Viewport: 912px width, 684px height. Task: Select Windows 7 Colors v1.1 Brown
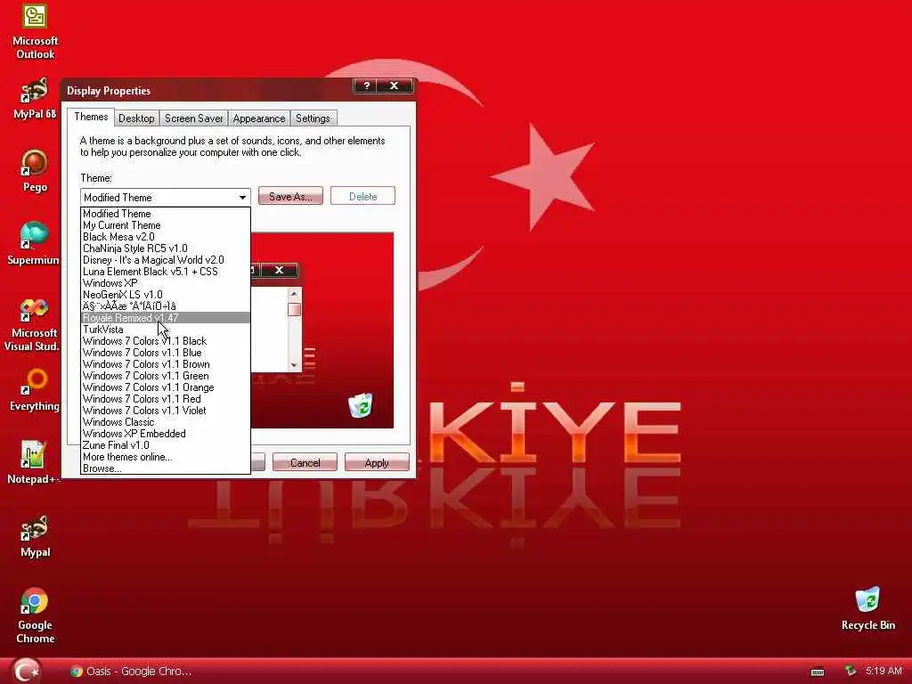[x=165, y=364]
